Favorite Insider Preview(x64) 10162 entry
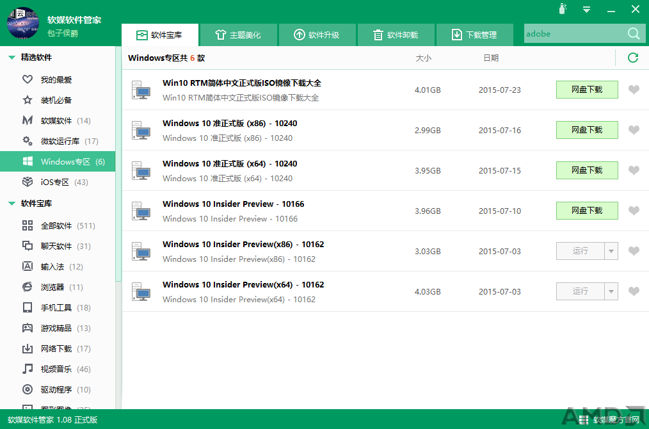The image size is (649, 429). (x=634, y=291)
